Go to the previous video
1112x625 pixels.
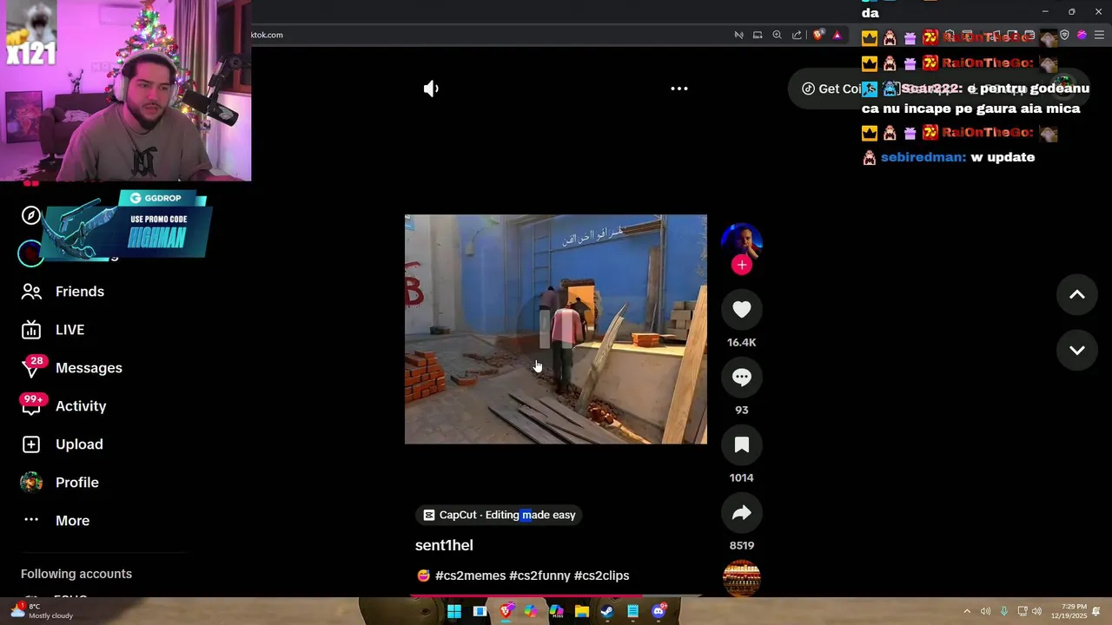tap(1077, 295)
